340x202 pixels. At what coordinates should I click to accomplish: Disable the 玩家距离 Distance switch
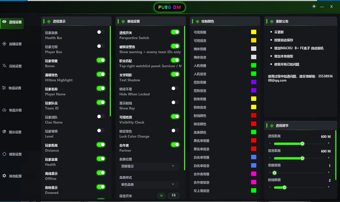(x=101, y=145)
